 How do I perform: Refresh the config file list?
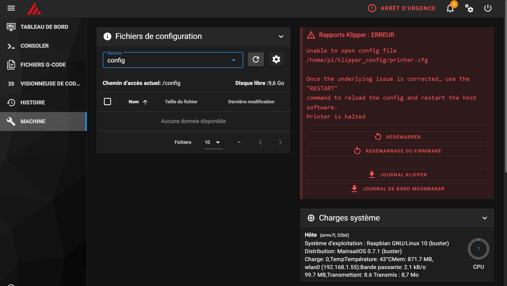(256, 59)
